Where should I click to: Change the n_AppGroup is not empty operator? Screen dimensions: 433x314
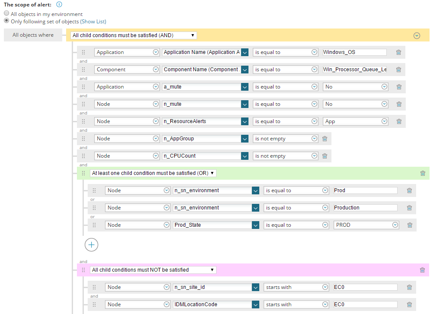click(286, 139)
